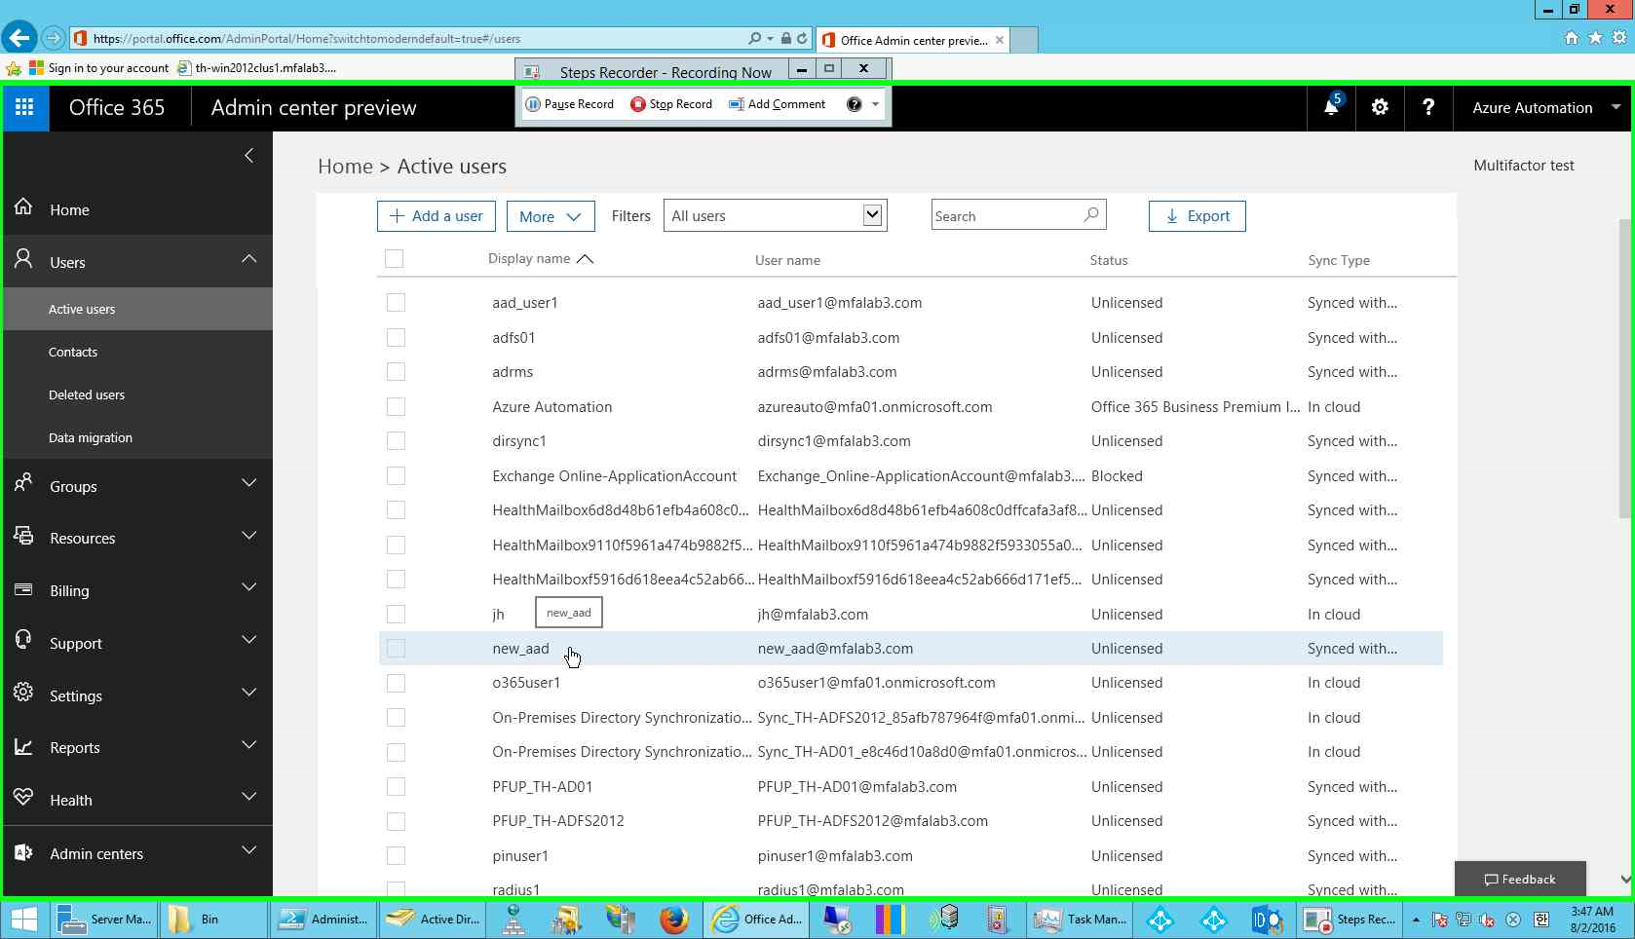1635x939 pixels.
Task: Open the help question mark icon
Action: [1428, 107]
